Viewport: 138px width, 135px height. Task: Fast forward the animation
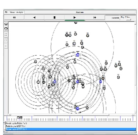pyautogui.click(x=95, y=18)
